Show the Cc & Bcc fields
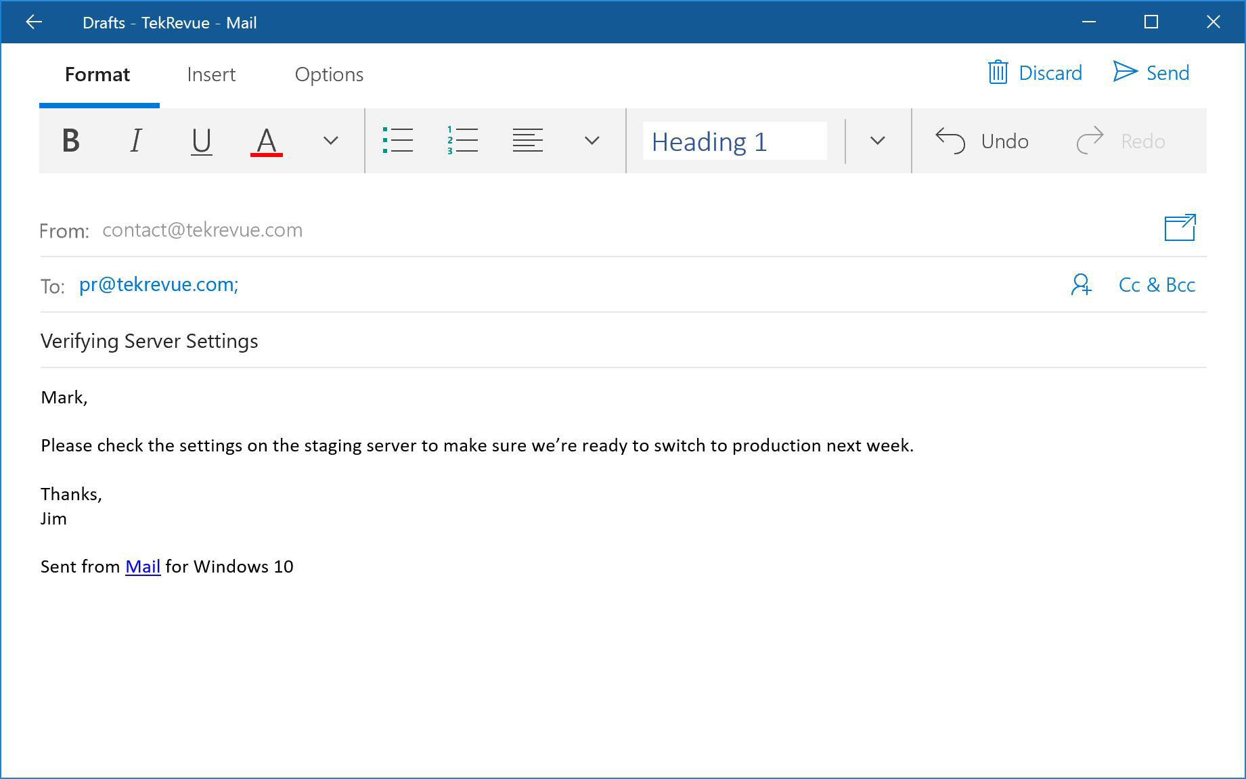 pos(1157,285)
